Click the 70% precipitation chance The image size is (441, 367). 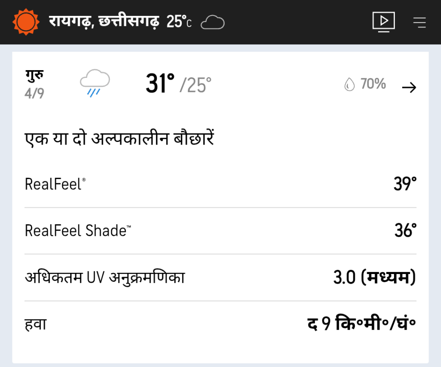pos(373,84)
